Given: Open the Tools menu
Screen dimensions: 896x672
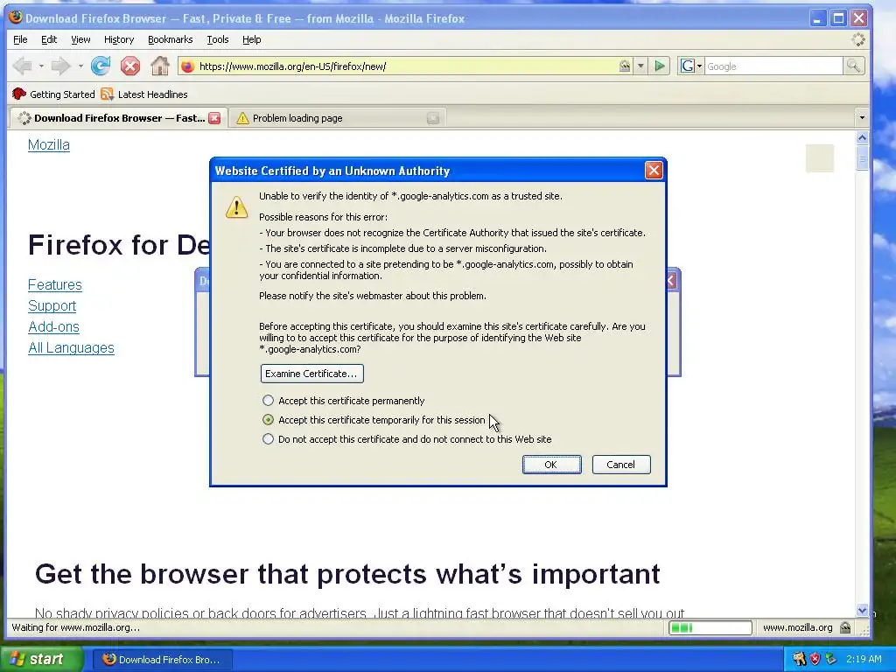Looking at the screenshot, I should 218,39.
